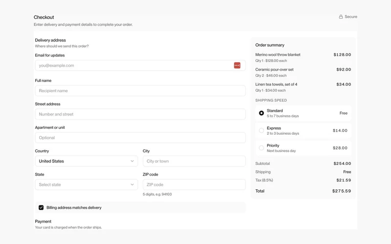Click the Tax (8.5%) label

click(264, 180)
